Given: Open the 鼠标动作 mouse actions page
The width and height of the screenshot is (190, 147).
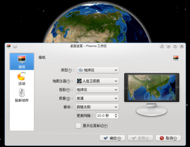Looking at the screenshot, I should tap(22, 95).
